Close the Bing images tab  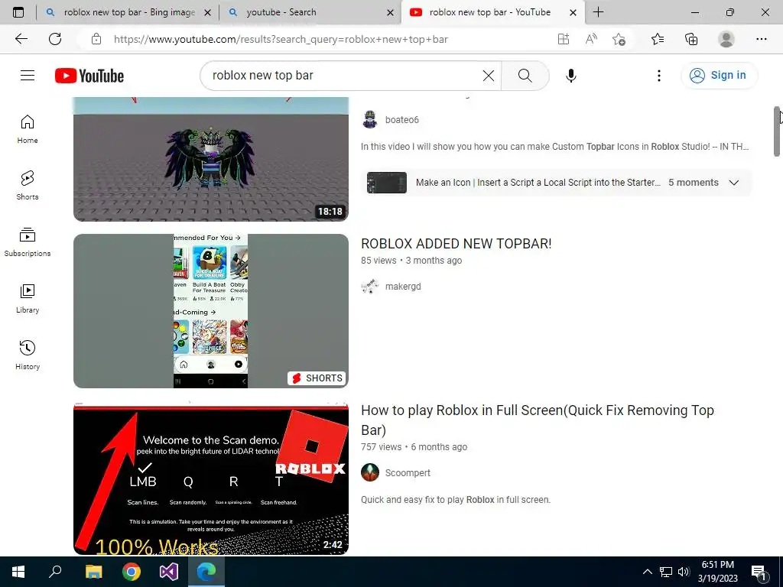(x=208, y=12)
